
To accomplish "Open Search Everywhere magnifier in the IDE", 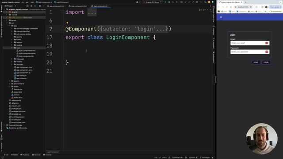I will point(205,2).
